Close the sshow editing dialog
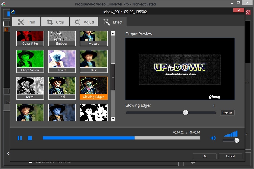Screen dimensions: 254x169 tap(238, 10)
